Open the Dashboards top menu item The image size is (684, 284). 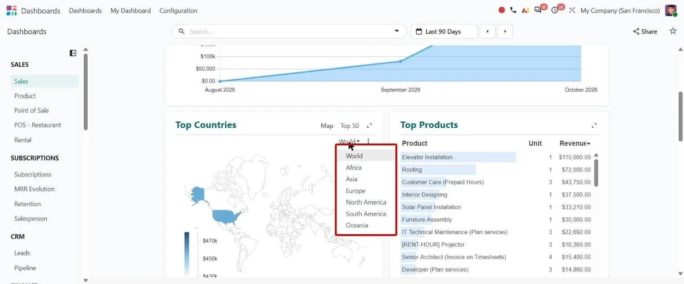[x=85, y=11]
